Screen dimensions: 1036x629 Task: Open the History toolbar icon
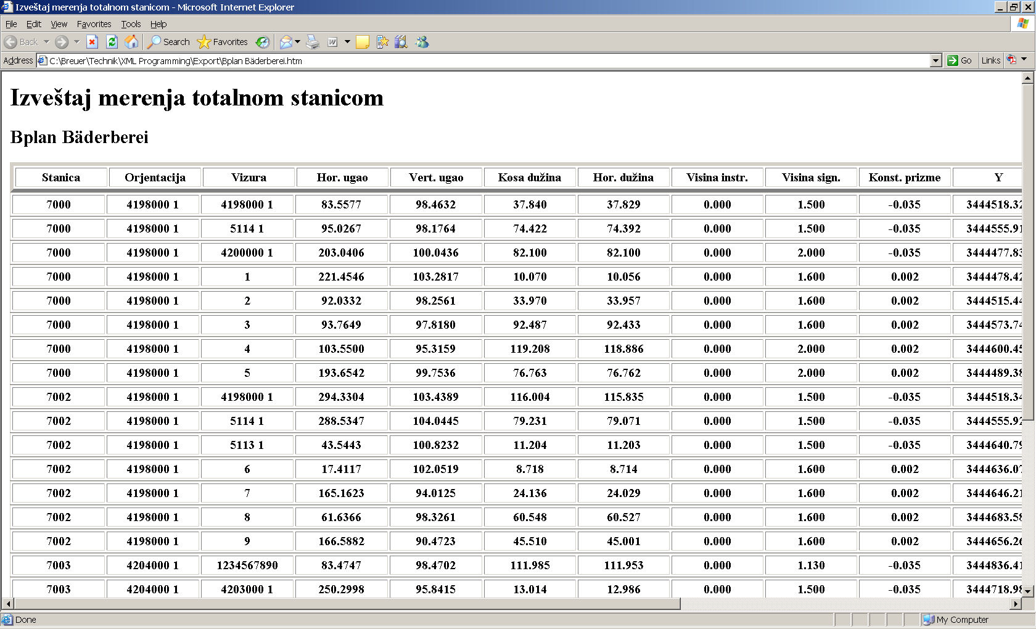(263, 42)
